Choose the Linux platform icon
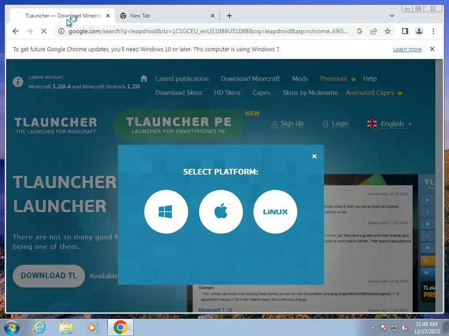The height and width of the screenshot is (336, 449). [275, 212]
